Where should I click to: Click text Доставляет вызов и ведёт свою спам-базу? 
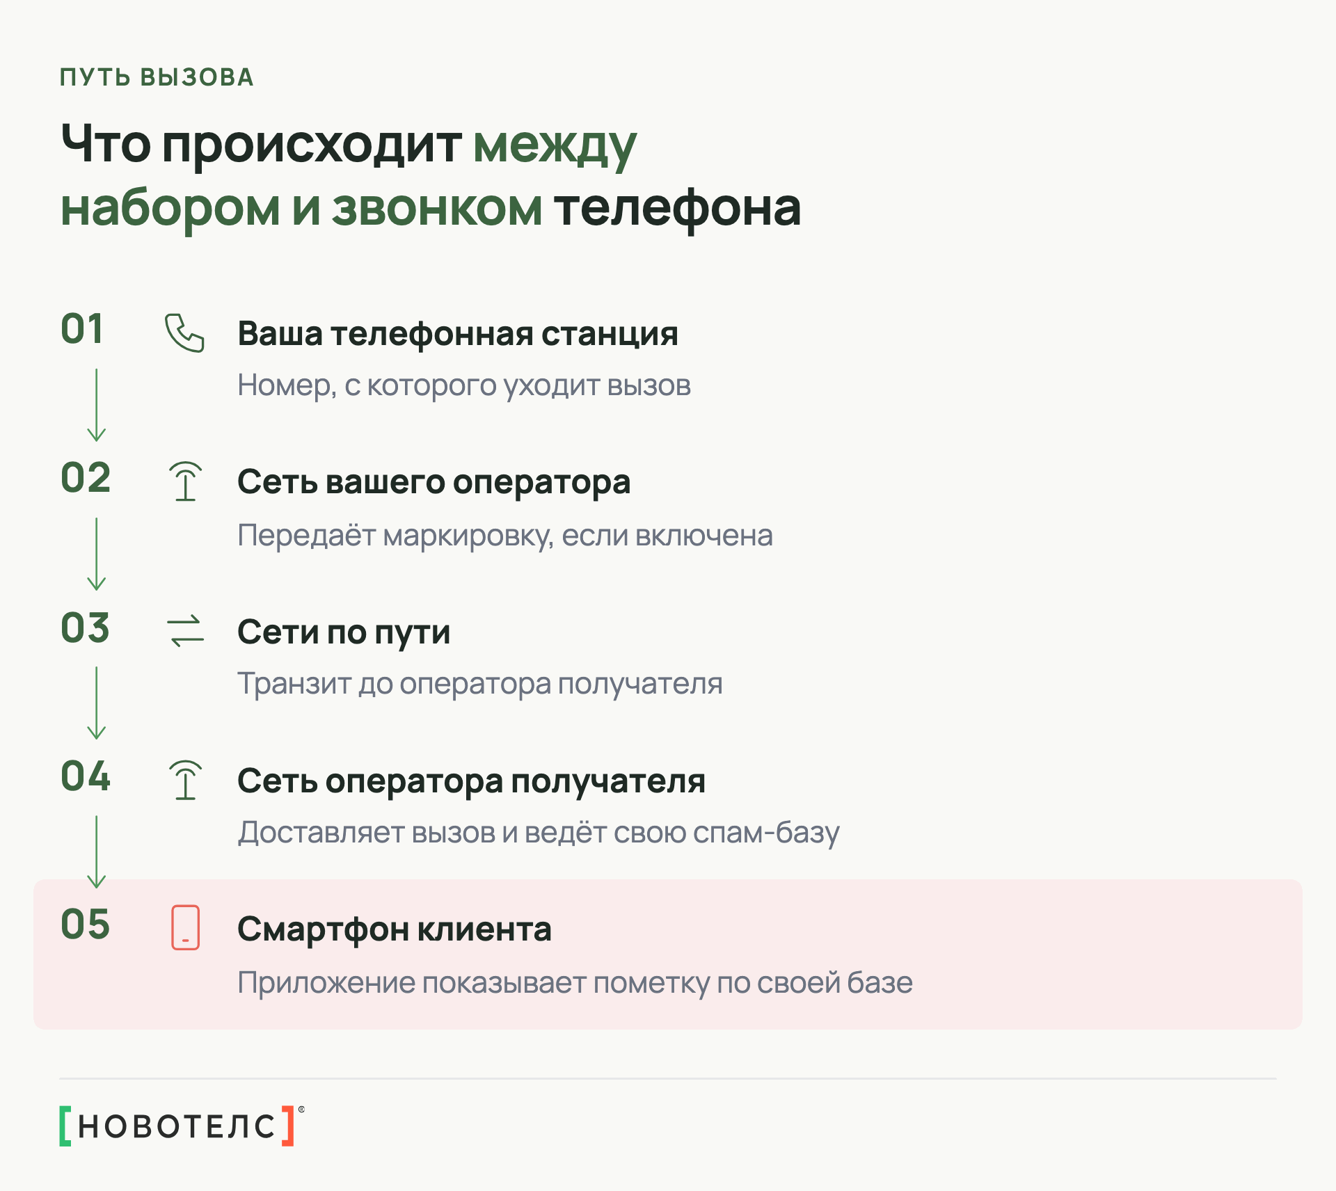[539, 833]
